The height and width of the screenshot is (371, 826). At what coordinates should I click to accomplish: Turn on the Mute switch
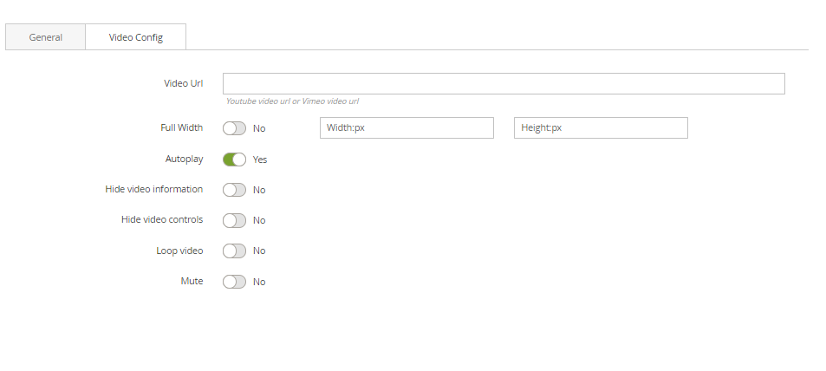235,282
